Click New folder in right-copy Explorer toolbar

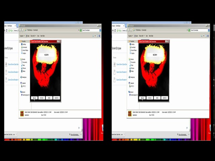[x=151, y=36]
